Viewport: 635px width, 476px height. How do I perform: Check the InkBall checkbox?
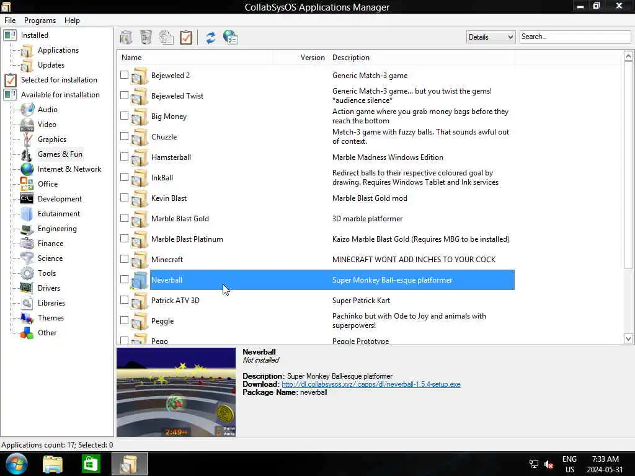click(x=124, y=177)
